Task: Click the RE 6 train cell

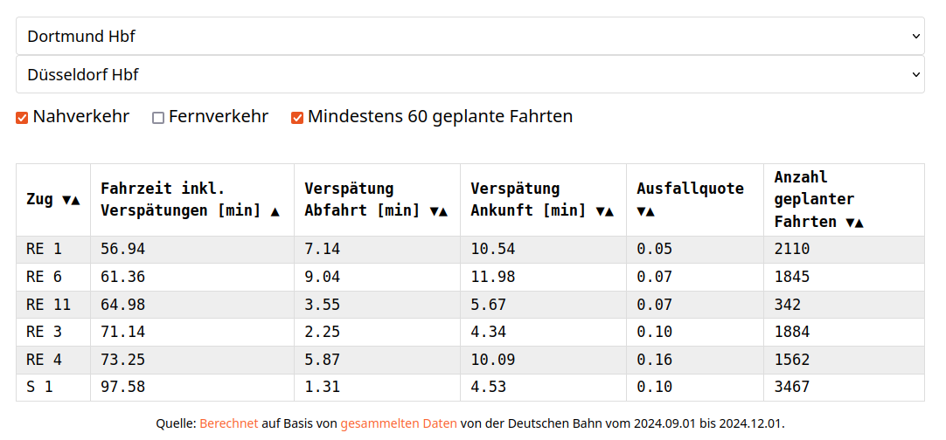Action: 45,277
